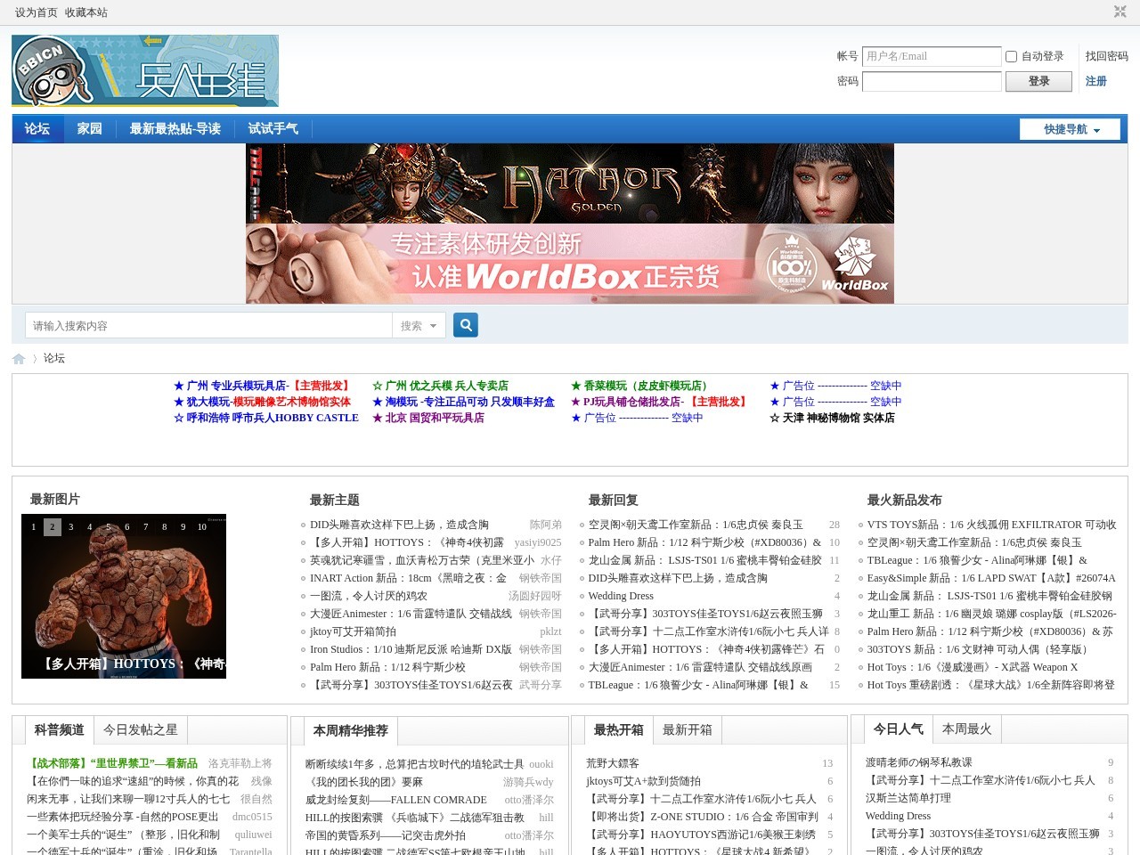Click the 论坛 breadcrumb link
Image resolution: width=1140 pixels, height=855 pixels.
coord(54,358)
